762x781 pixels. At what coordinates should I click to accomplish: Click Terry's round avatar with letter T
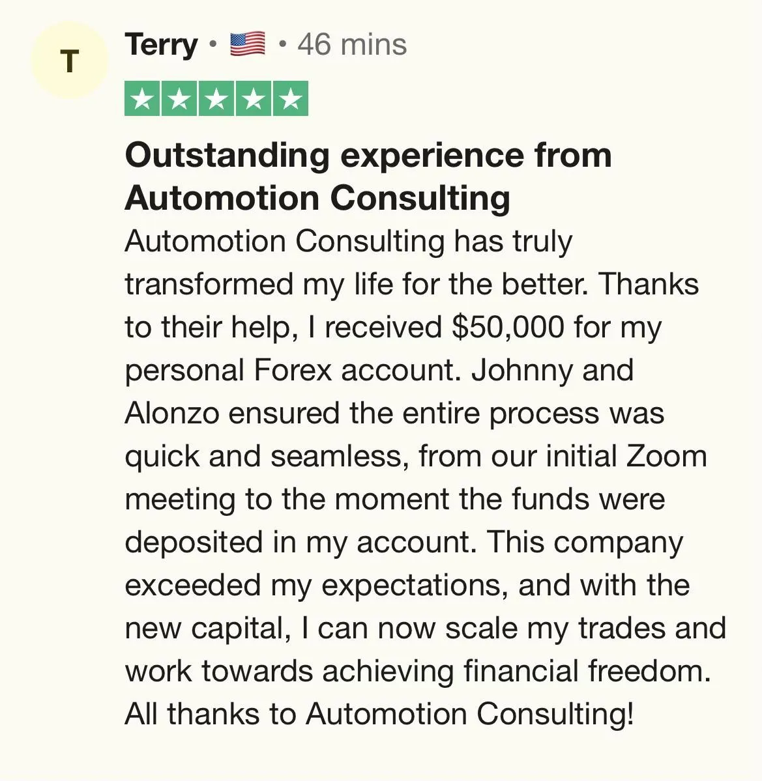[x=70, y=61]
